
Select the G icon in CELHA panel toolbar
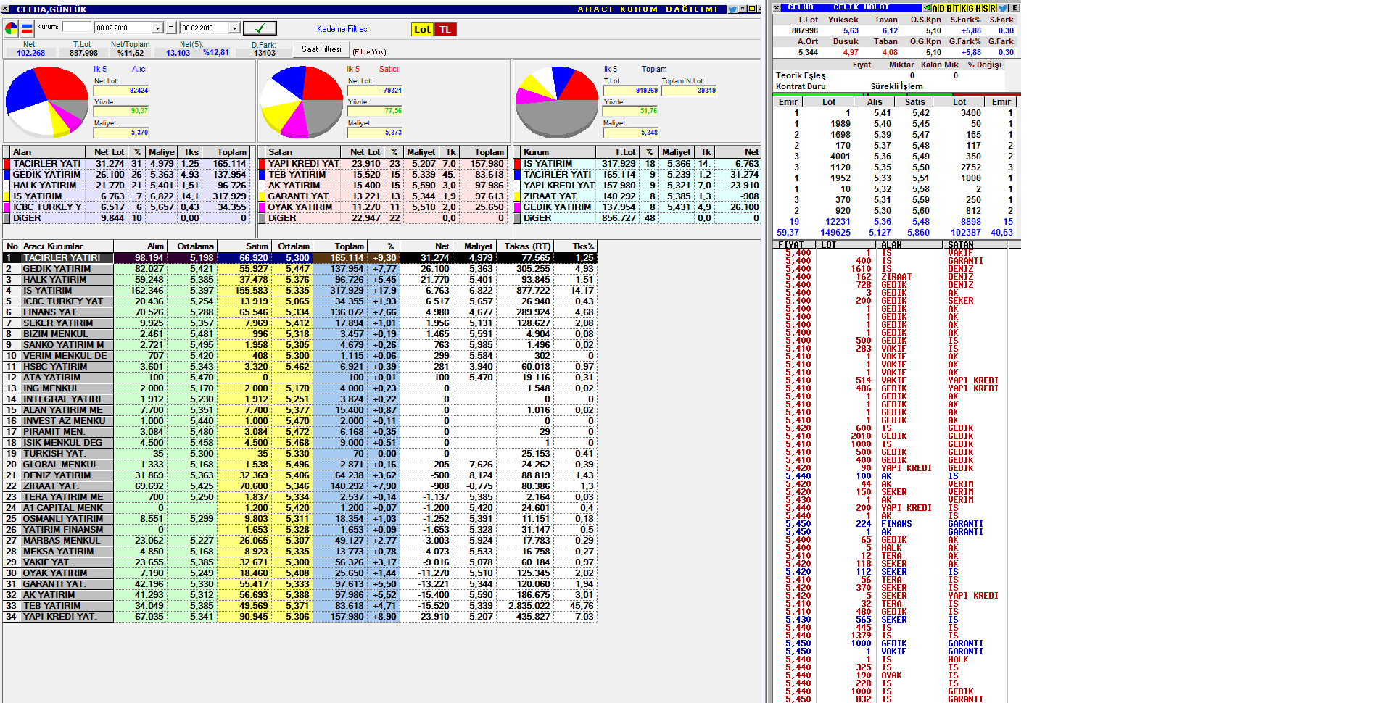click(971, 8)
